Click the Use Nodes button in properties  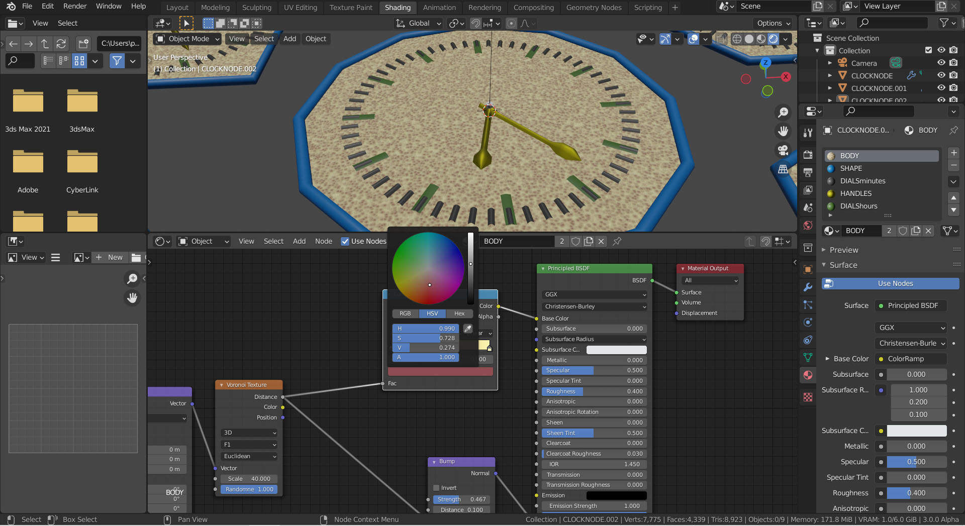point(891,284)
